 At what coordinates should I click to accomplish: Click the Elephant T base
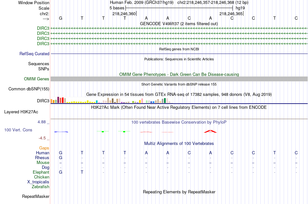[82, 172]
